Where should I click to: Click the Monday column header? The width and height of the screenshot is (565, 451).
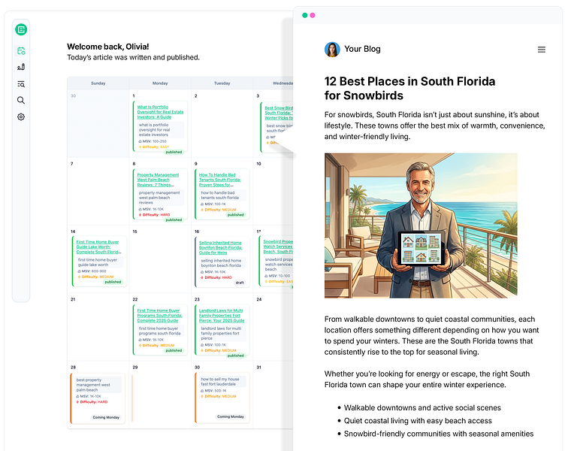coord(160,83)
